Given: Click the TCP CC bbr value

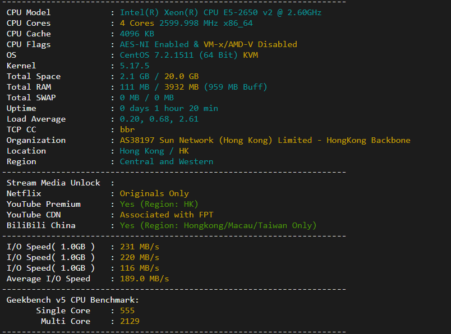Looking at the screenshot, I should click(x=127, y=129).
